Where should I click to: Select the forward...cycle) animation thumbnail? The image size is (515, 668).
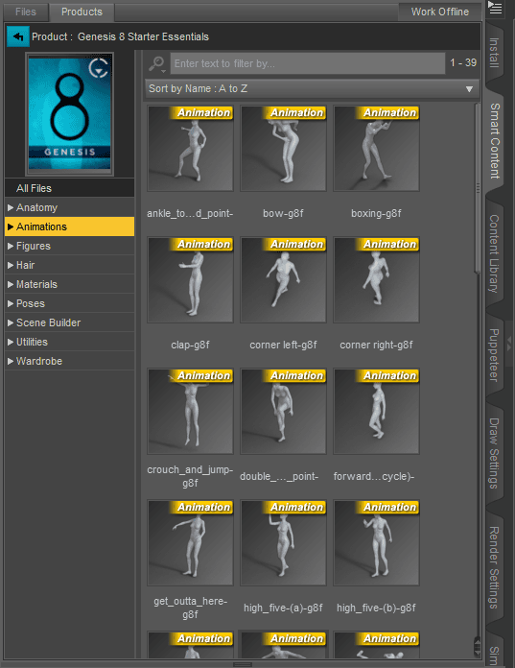coord(376,412)
